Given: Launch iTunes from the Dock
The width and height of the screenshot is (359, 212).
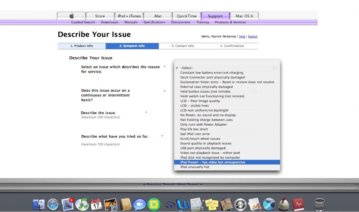Looking at the screenshot, I should pyautogui.click(x=82, y=204).
